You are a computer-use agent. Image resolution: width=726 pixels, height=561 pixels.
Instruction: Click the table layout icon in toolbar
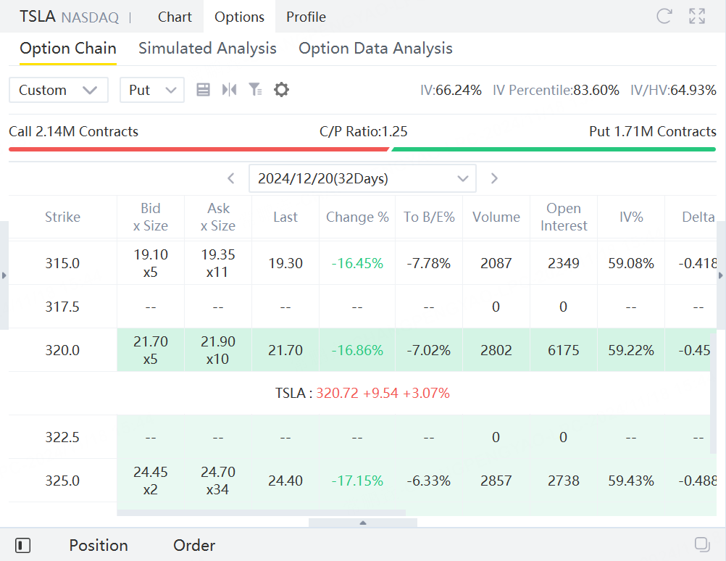(204, 90)
